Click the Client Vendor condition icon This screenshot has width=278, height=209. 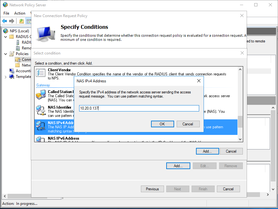pyautogui.click(x=40, y=73)
